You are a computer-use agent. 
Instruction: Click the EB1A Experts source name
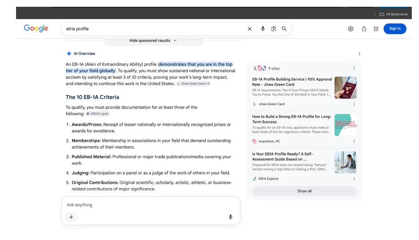268,179
